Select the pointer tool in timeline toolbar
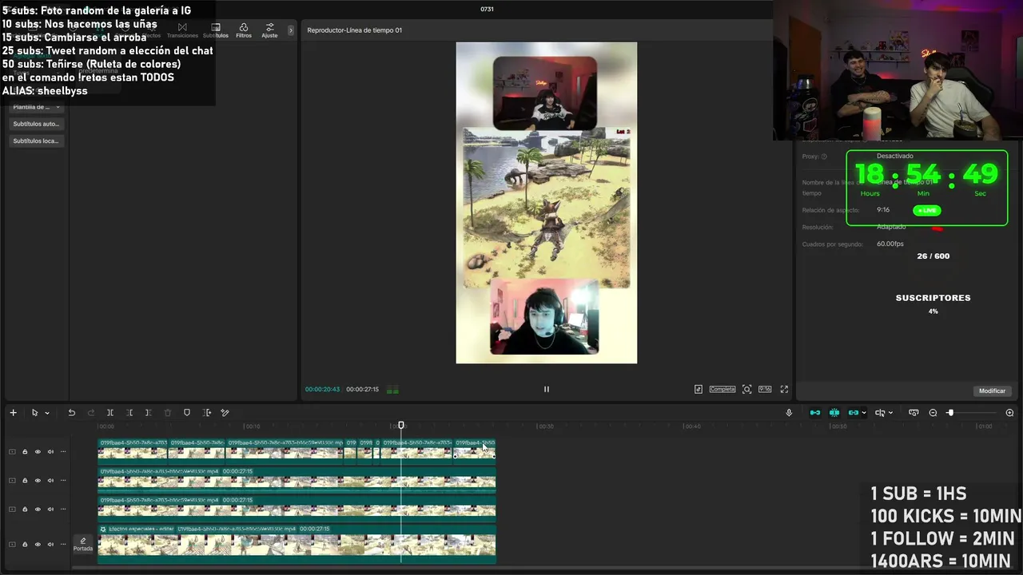The height and width of the screenshot is (575, 1023). pyautogui.click(x=34, y=413)
